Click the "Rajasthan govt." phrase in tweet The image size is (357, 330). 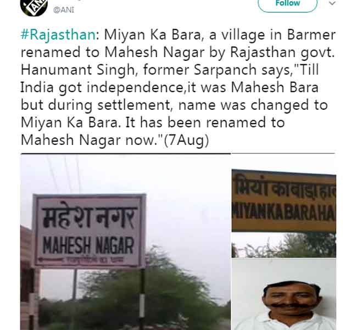282,53
